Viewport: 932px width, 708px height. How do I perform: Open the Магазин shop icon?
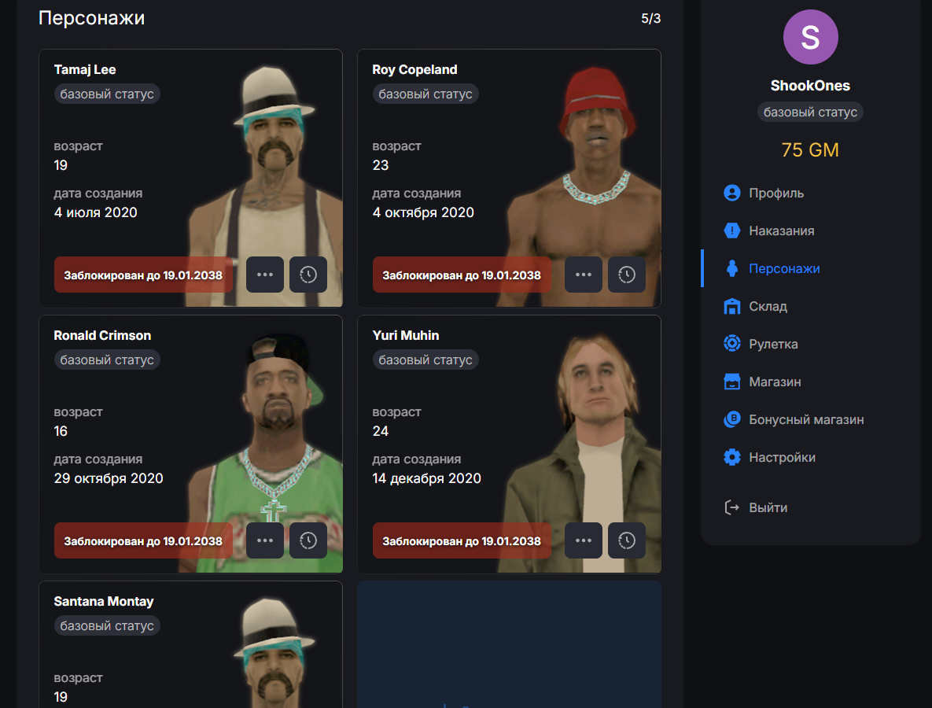732,382
